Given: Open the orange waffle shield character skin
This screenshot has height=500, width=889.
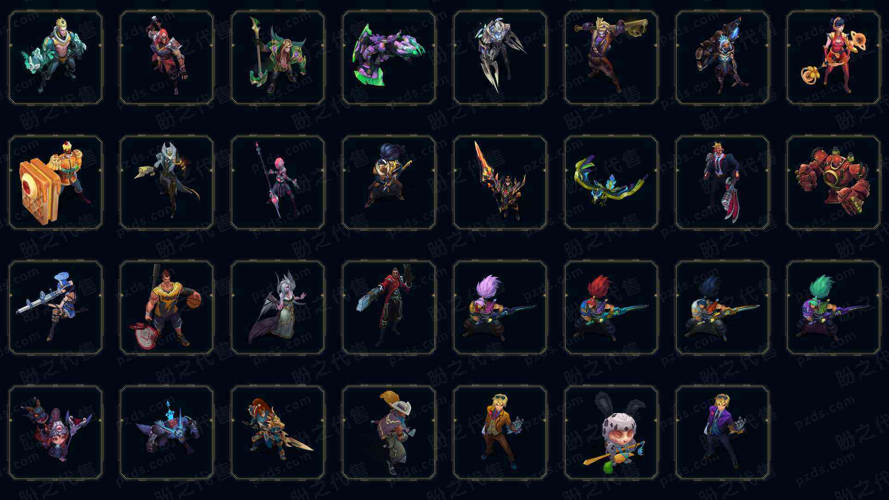Looking at the screenshot, I should click(55, 182).
